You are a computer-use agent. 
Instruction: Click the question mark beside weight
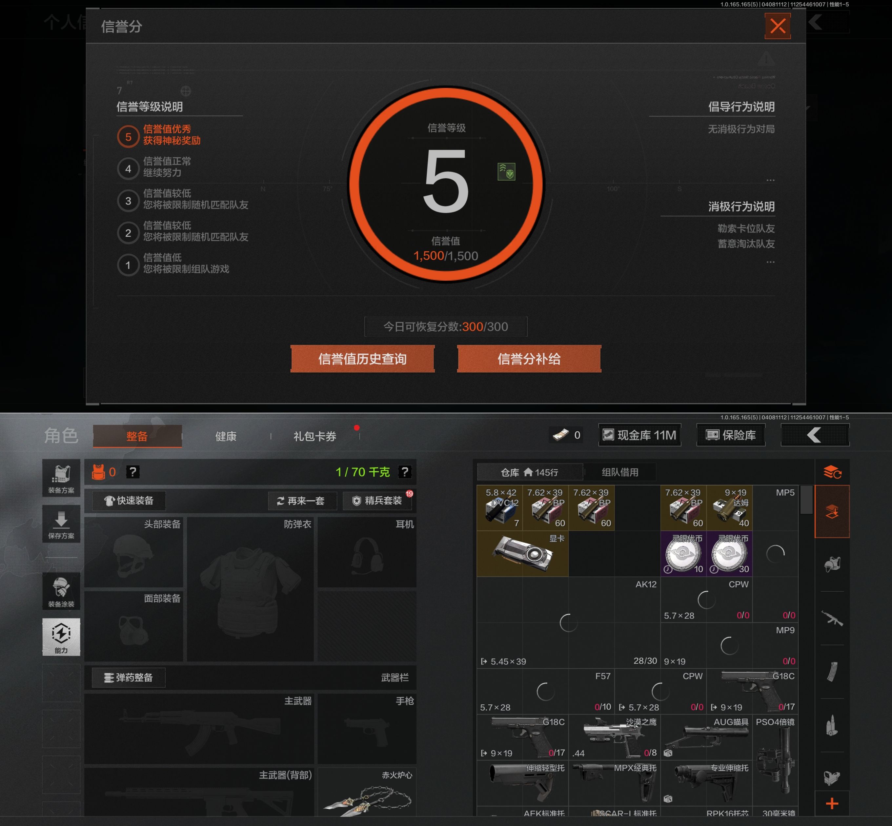[405, 472]
